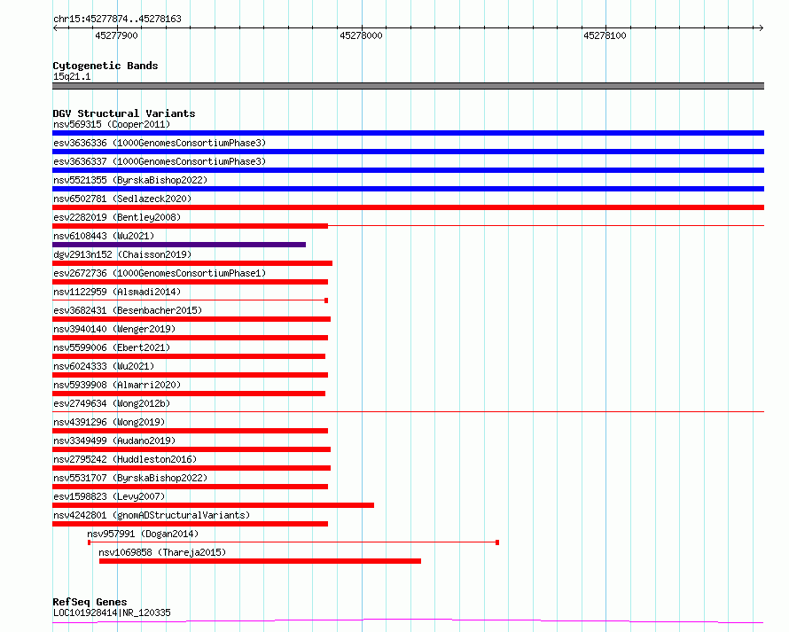This screenshot has width=789, height=632.
Task: Click the nsv6108443 (Wu2021) label
Action: (104, 236)
